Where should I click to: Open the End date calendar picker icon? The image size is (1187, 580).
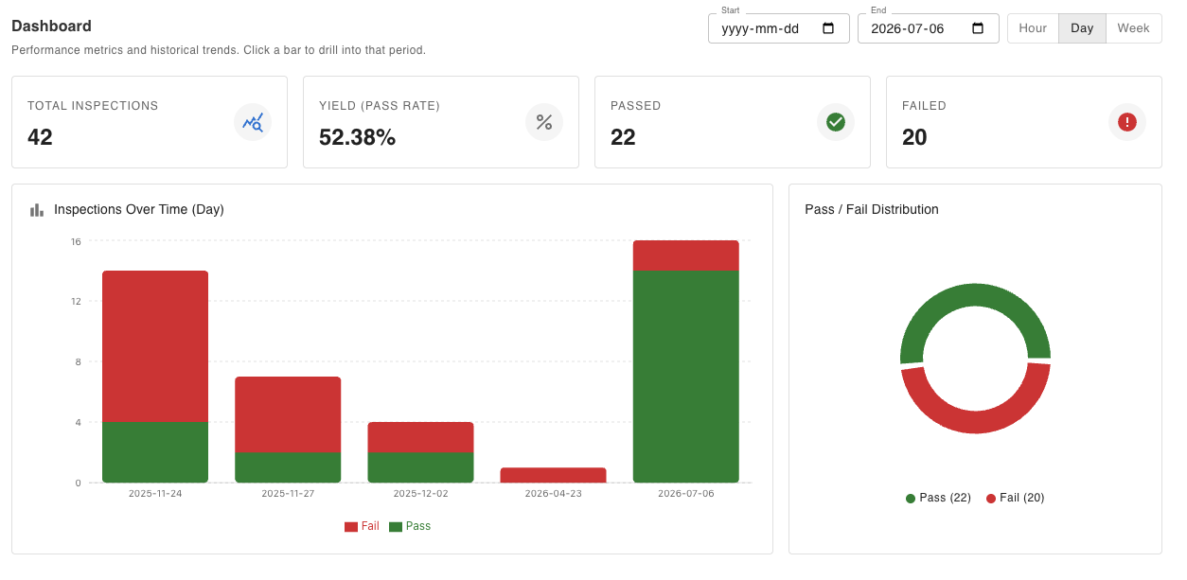tap(978, 28)
